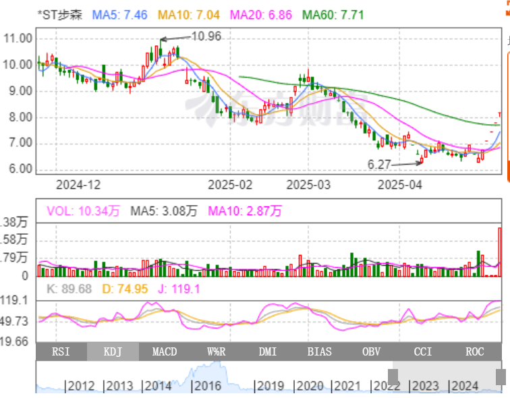Grab the right handle of timeline range slider
The height and width of the screenshot is (398, 510).
click(501, 376)
